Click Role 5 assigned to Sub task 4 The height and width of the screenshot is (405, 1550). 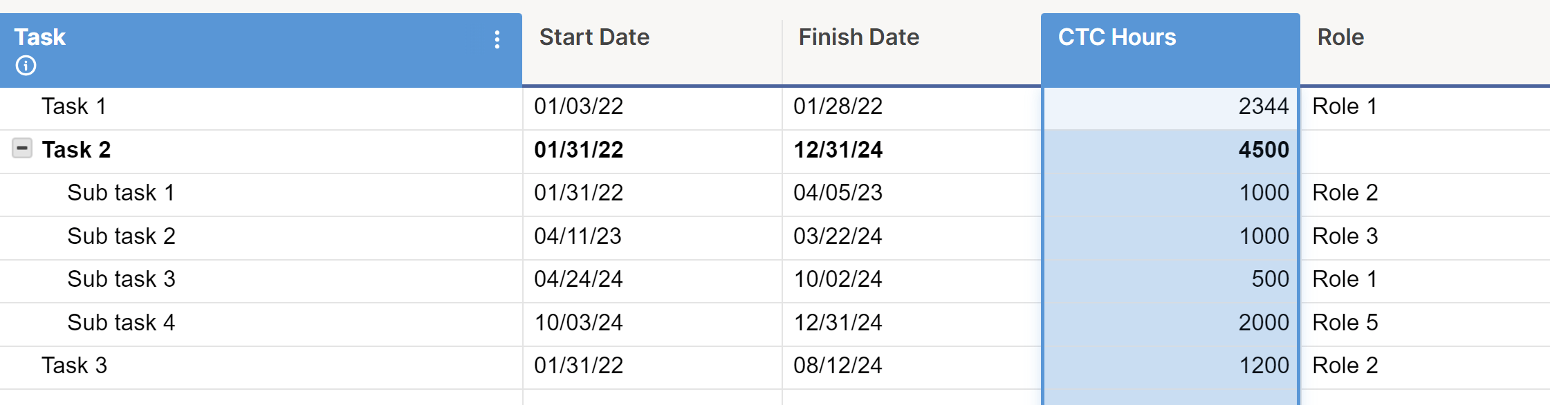click(x=1345, y=322)
